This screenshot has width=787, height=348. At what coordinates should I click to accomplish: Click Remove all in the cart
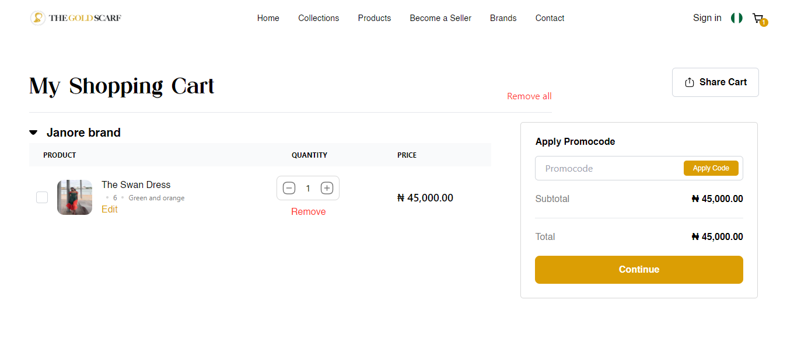click(x=529, y=96)
